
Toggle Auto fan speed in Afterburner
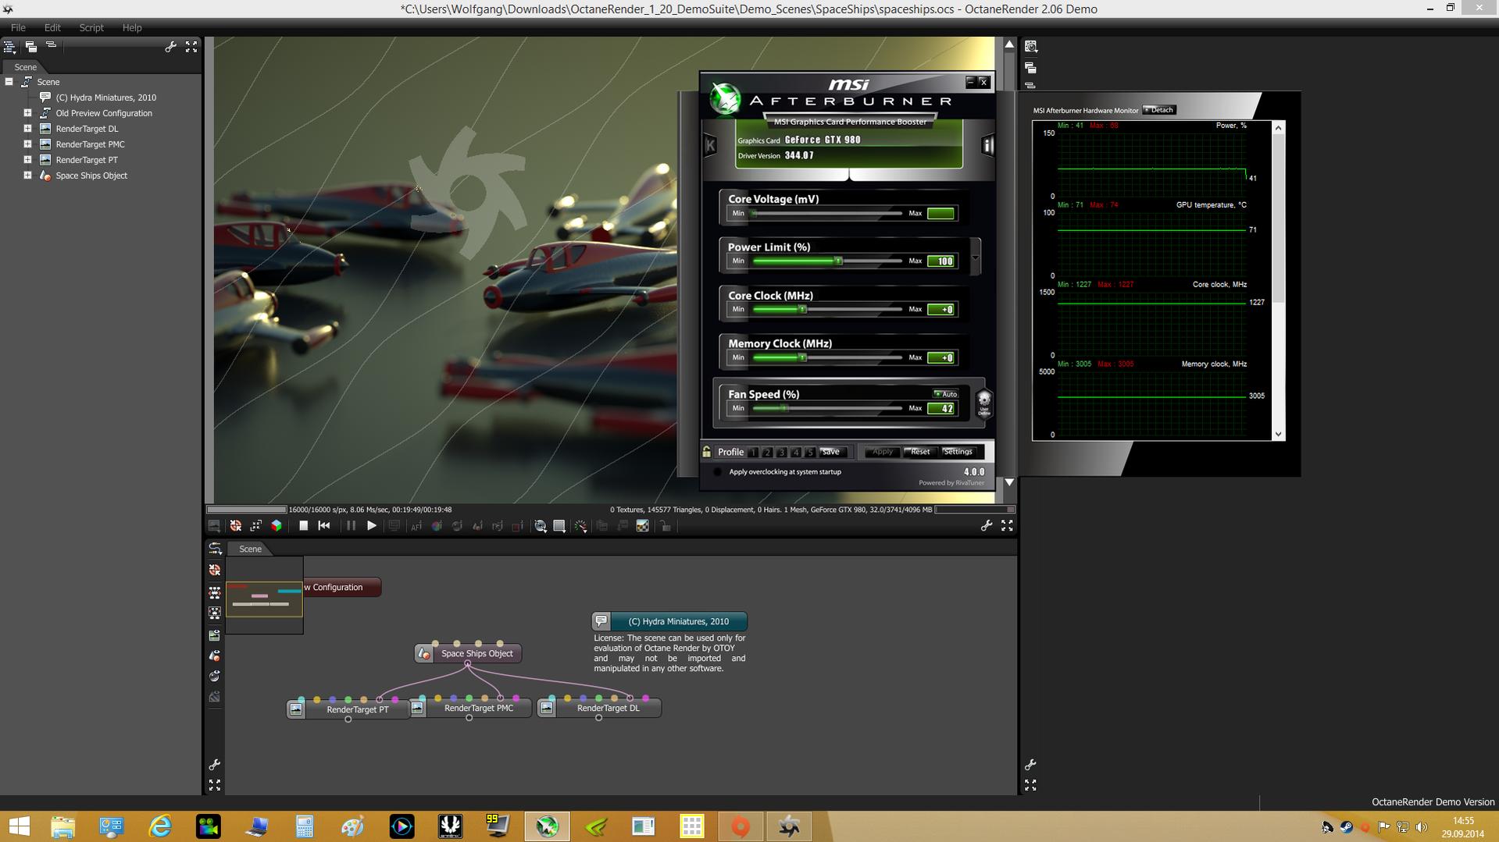[x=946, y=394]
